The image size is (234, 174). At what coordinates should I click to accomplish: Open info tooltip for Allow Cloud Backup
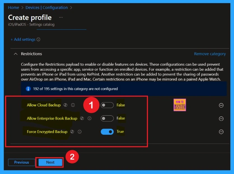(x=72, y=105)
